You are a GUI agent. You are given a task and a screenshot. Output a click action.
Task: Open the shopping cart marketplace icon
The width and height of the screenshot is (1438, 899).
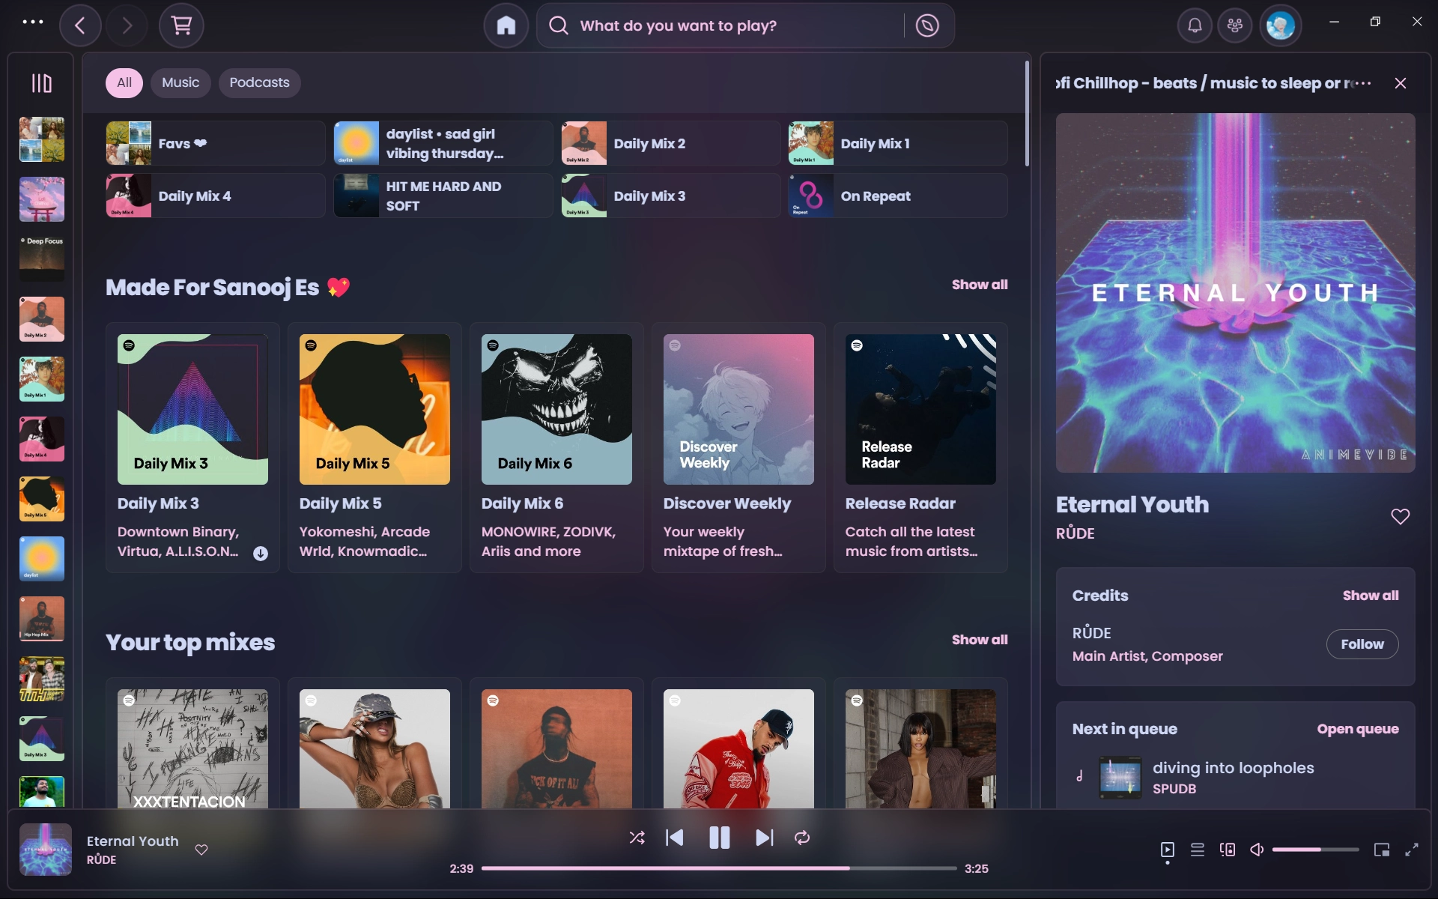coord(181,25)
